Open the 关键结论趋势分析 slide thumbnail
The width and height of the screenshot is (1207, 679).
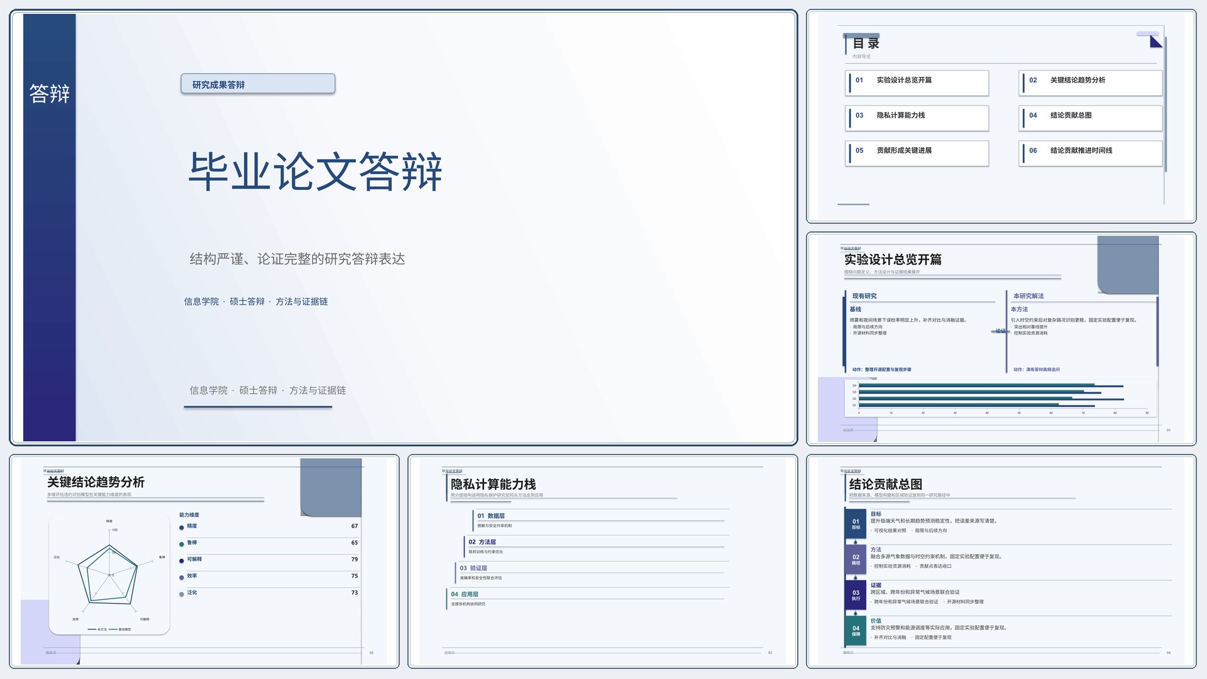(x=204, y=561)
